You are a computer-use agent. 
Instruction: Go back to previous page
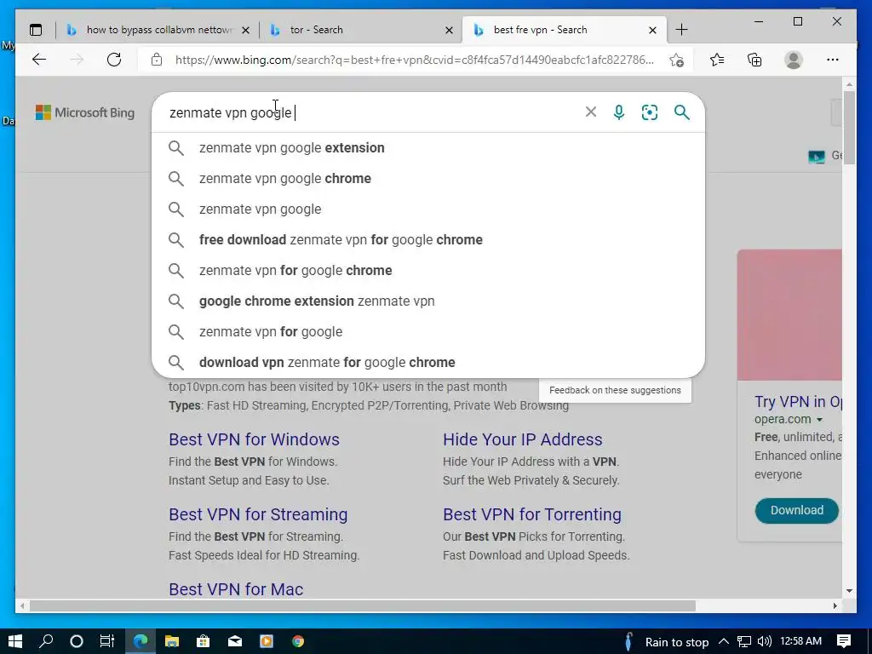[39, 60]
